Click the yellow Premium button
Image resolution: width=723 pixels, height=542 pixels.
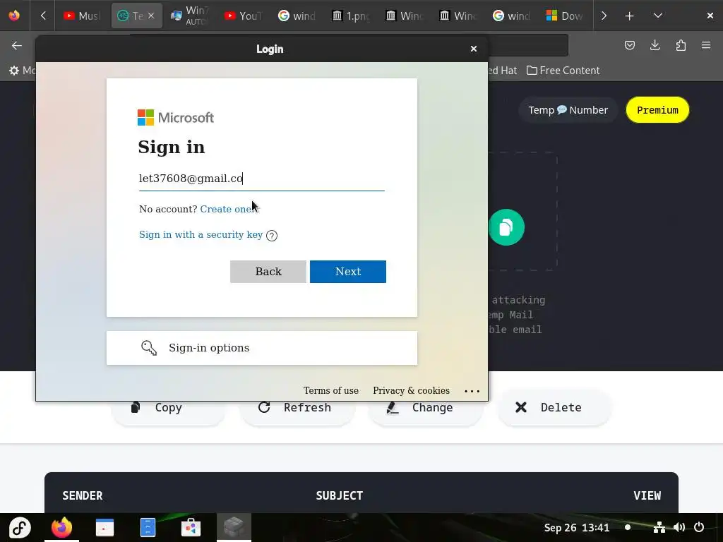pyautogui.click(x=657, y=110)
